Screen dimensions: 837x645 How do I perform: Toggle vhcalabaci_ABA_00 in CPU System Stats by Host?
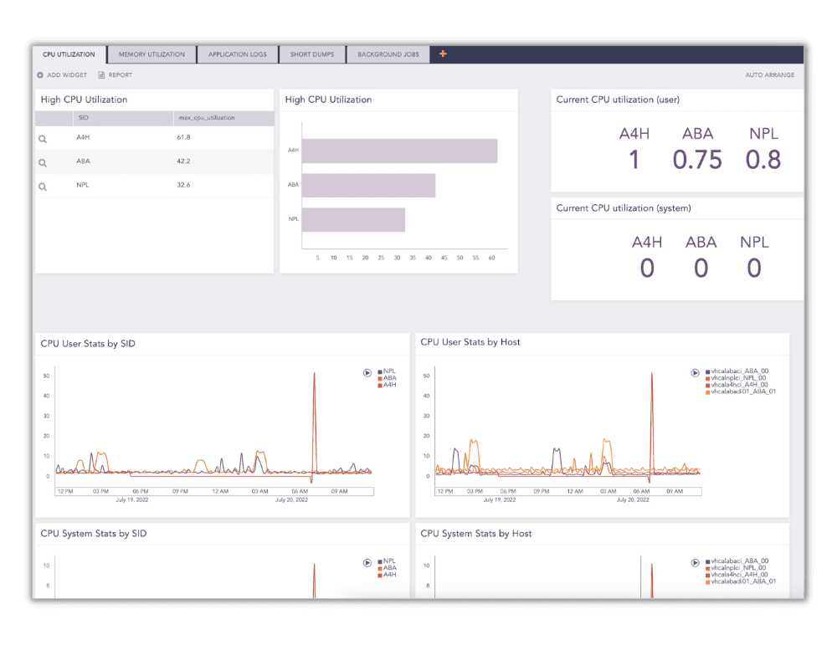(737, 561)
